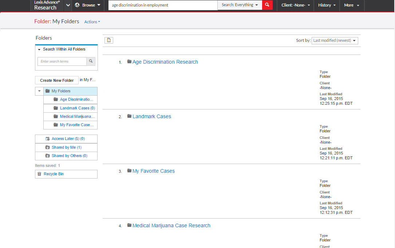This screenshot has height=248, width=395.
Task: Collapse Search Within All Folders section
Action: point(39,49)
